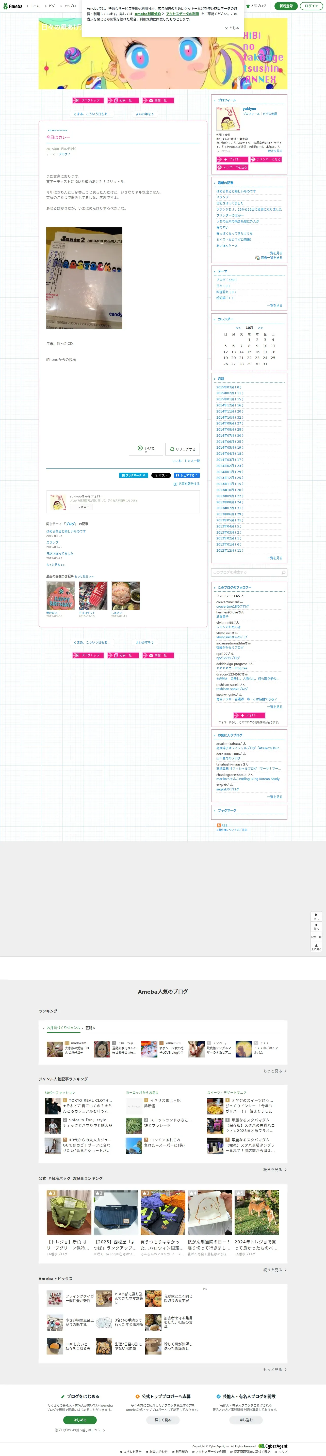Open 人気ブログ with the star icon in the header
326x1456 pixels.
pos(256,6)
